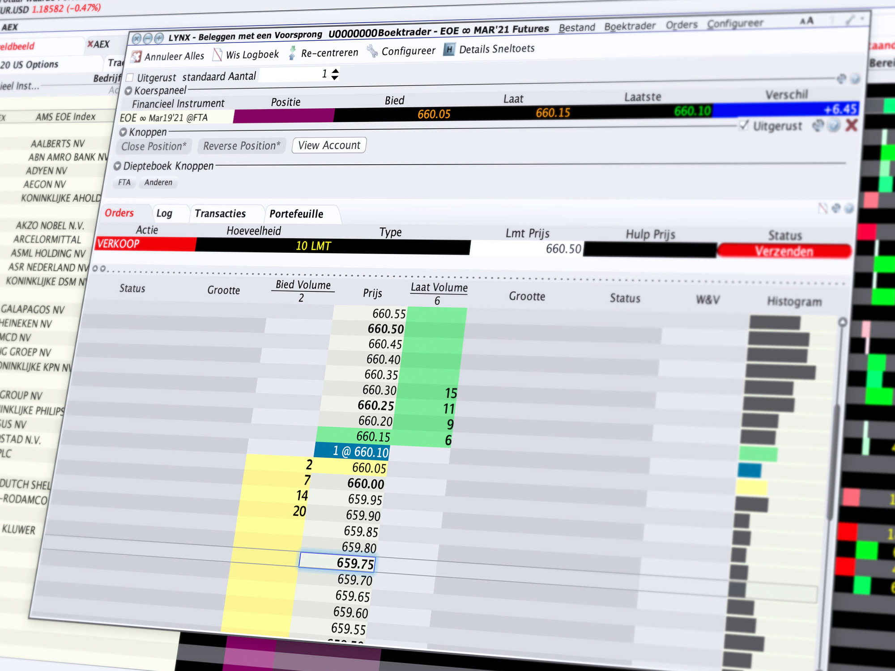Click the purple Positie cell
The width and height of the screenshot is (895, 671).
283,115
